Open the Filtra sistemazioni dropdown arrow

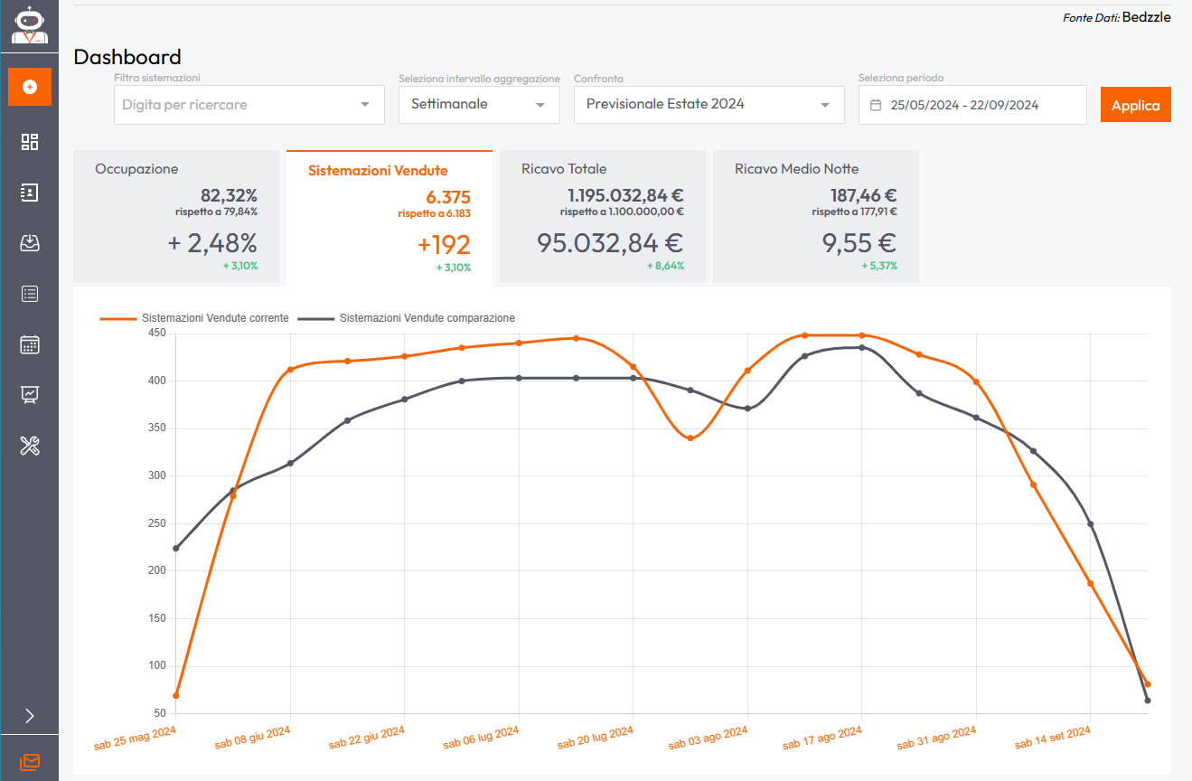365,105
